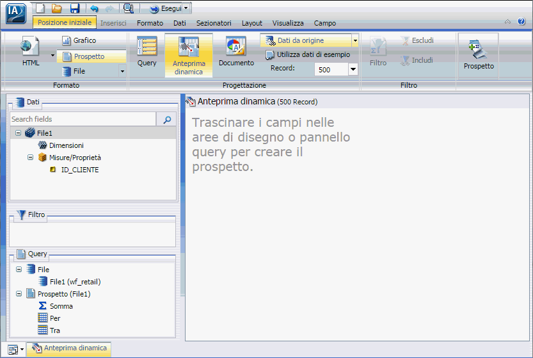Switch to Query design view

[x=147, y=51]
